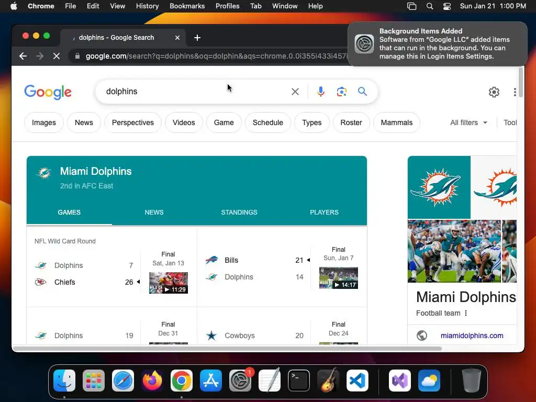Open the History menu
Image resolution: width=536 pixels, height=402 pixels.
point(147,6)
